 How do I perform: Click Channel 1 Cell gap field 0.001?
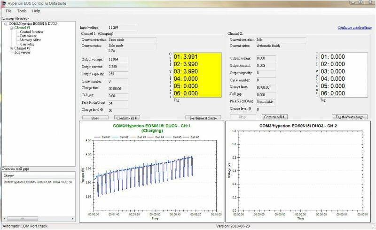point(118,96)
